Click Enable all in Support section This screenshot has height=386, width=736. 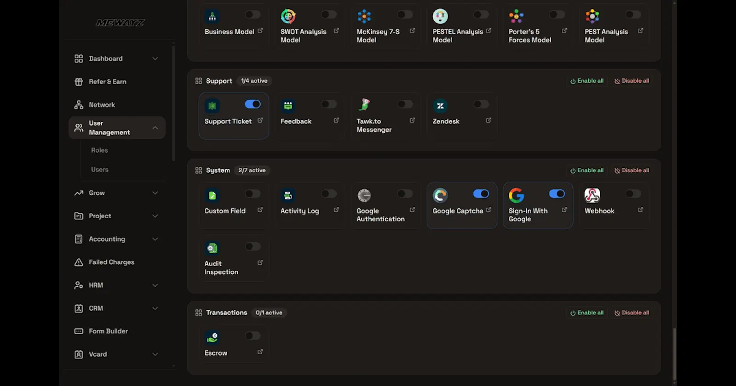586,81
